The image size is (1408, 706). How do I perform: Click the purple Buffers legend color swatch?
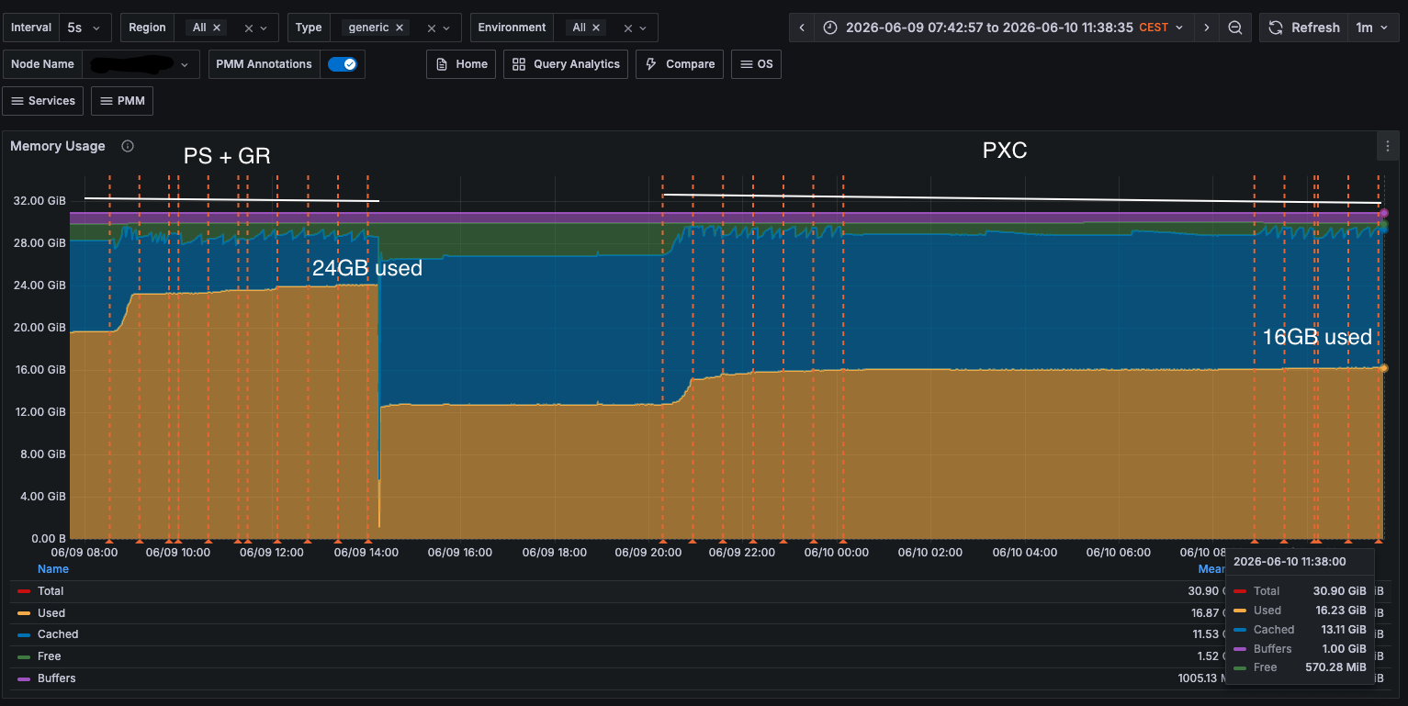point(24,678)
